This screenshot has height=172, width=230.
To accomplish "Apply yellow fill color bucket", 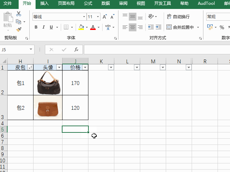I will [x=81, y=27].
